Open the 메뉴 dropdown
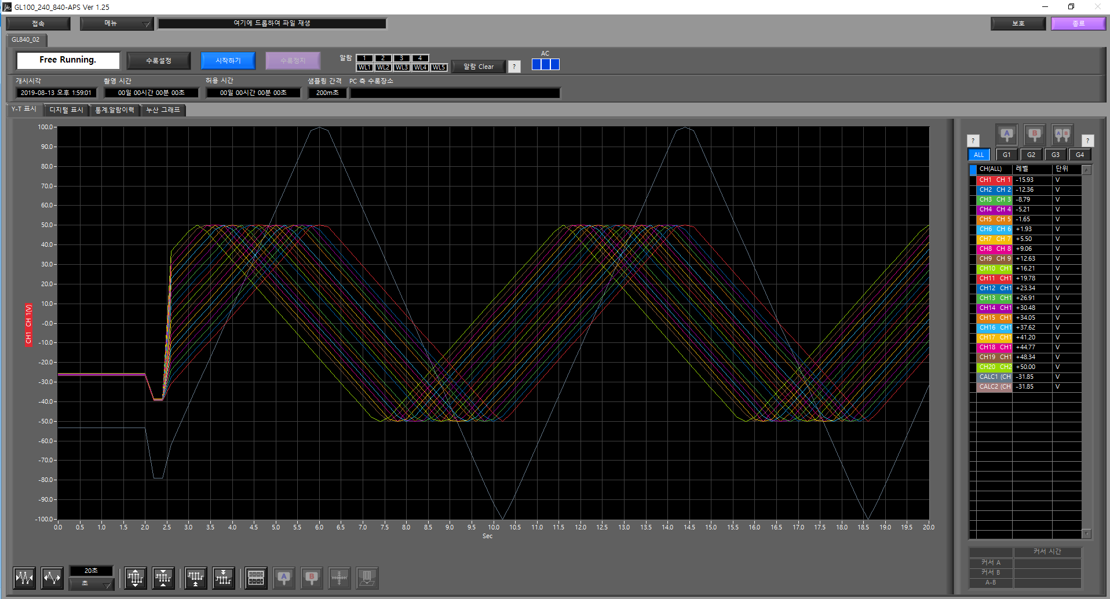The image size is (1110, 599). 116,23
